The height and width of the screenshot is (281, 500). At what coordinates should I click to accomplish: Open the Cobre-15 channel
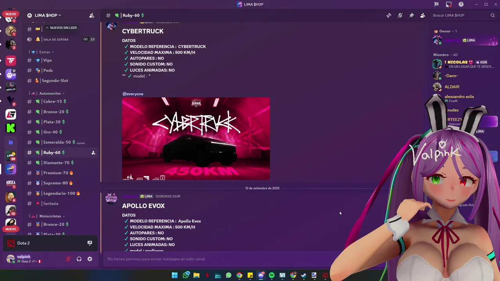pyautogui.click(x=61, y=101)
